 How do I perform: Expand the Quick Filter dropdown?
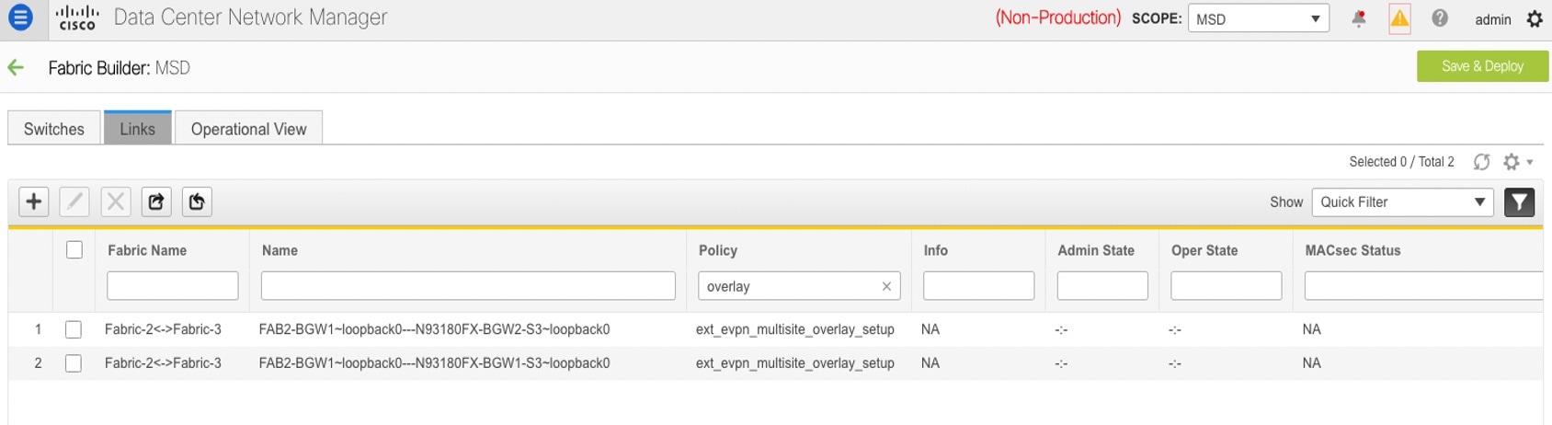(x=1403, y=201)
